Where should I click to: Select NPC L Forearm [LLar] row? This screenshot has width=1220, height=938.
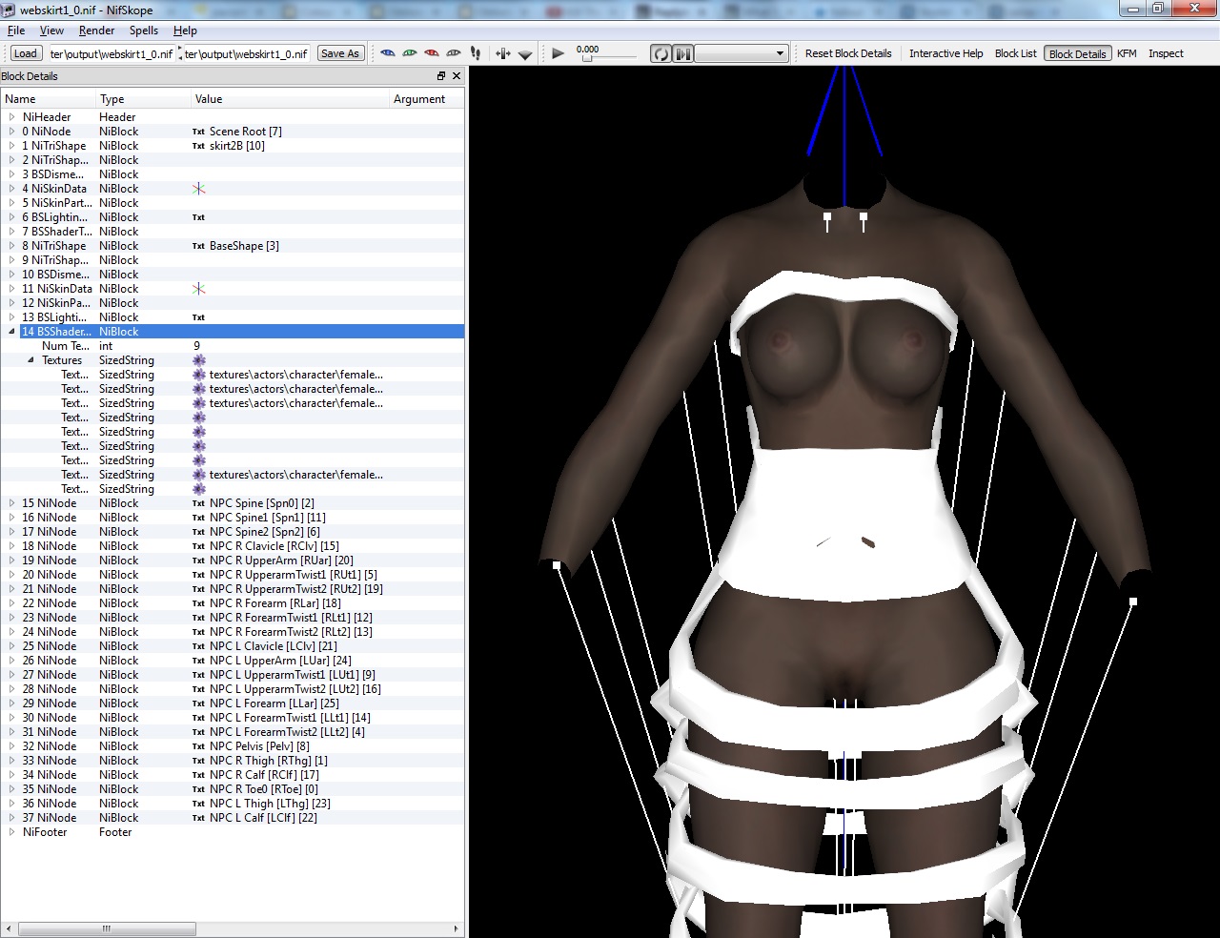click(233, 703)
